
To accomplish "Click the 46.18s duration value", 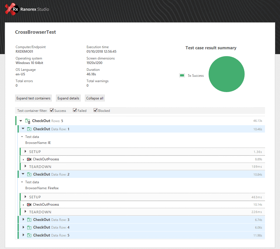I will (91, 74).
